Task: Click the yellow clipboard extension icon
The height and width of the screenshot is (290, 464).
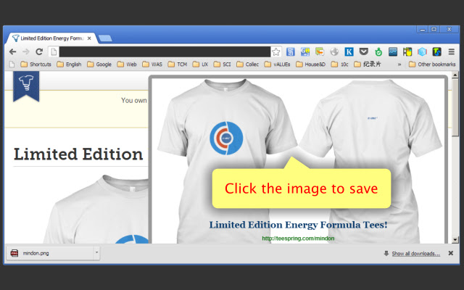Action: (x=407, y=51)
